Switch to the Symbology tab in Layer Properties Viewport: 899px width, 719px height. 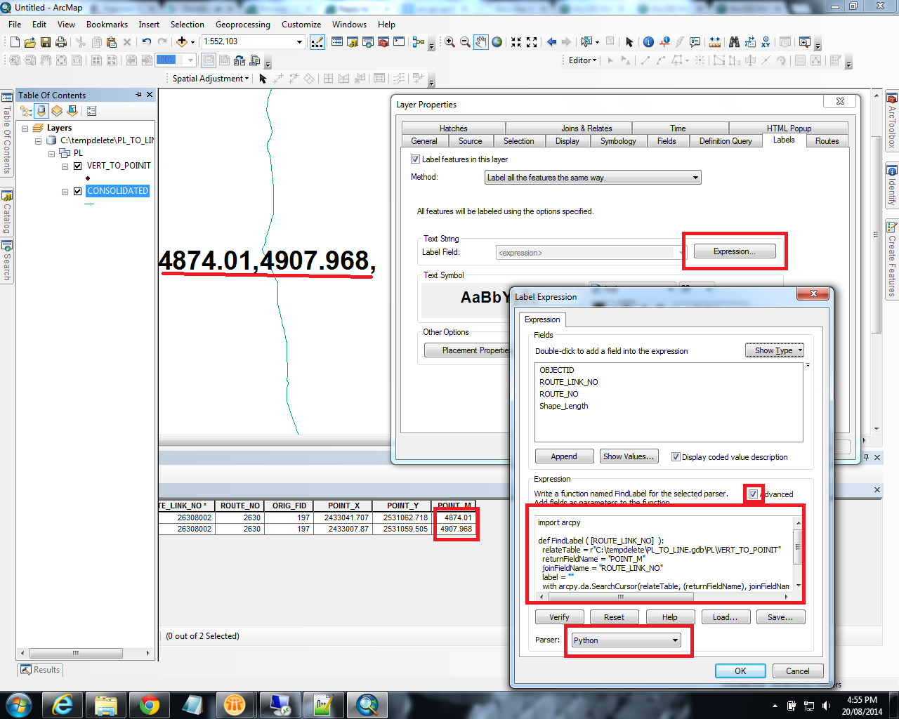pos(618,141)
